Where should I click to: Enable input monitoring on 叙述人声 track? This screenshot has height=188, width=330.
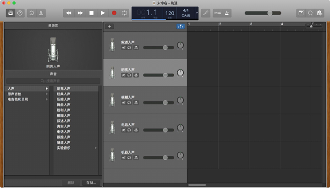(x=136, y=48)
